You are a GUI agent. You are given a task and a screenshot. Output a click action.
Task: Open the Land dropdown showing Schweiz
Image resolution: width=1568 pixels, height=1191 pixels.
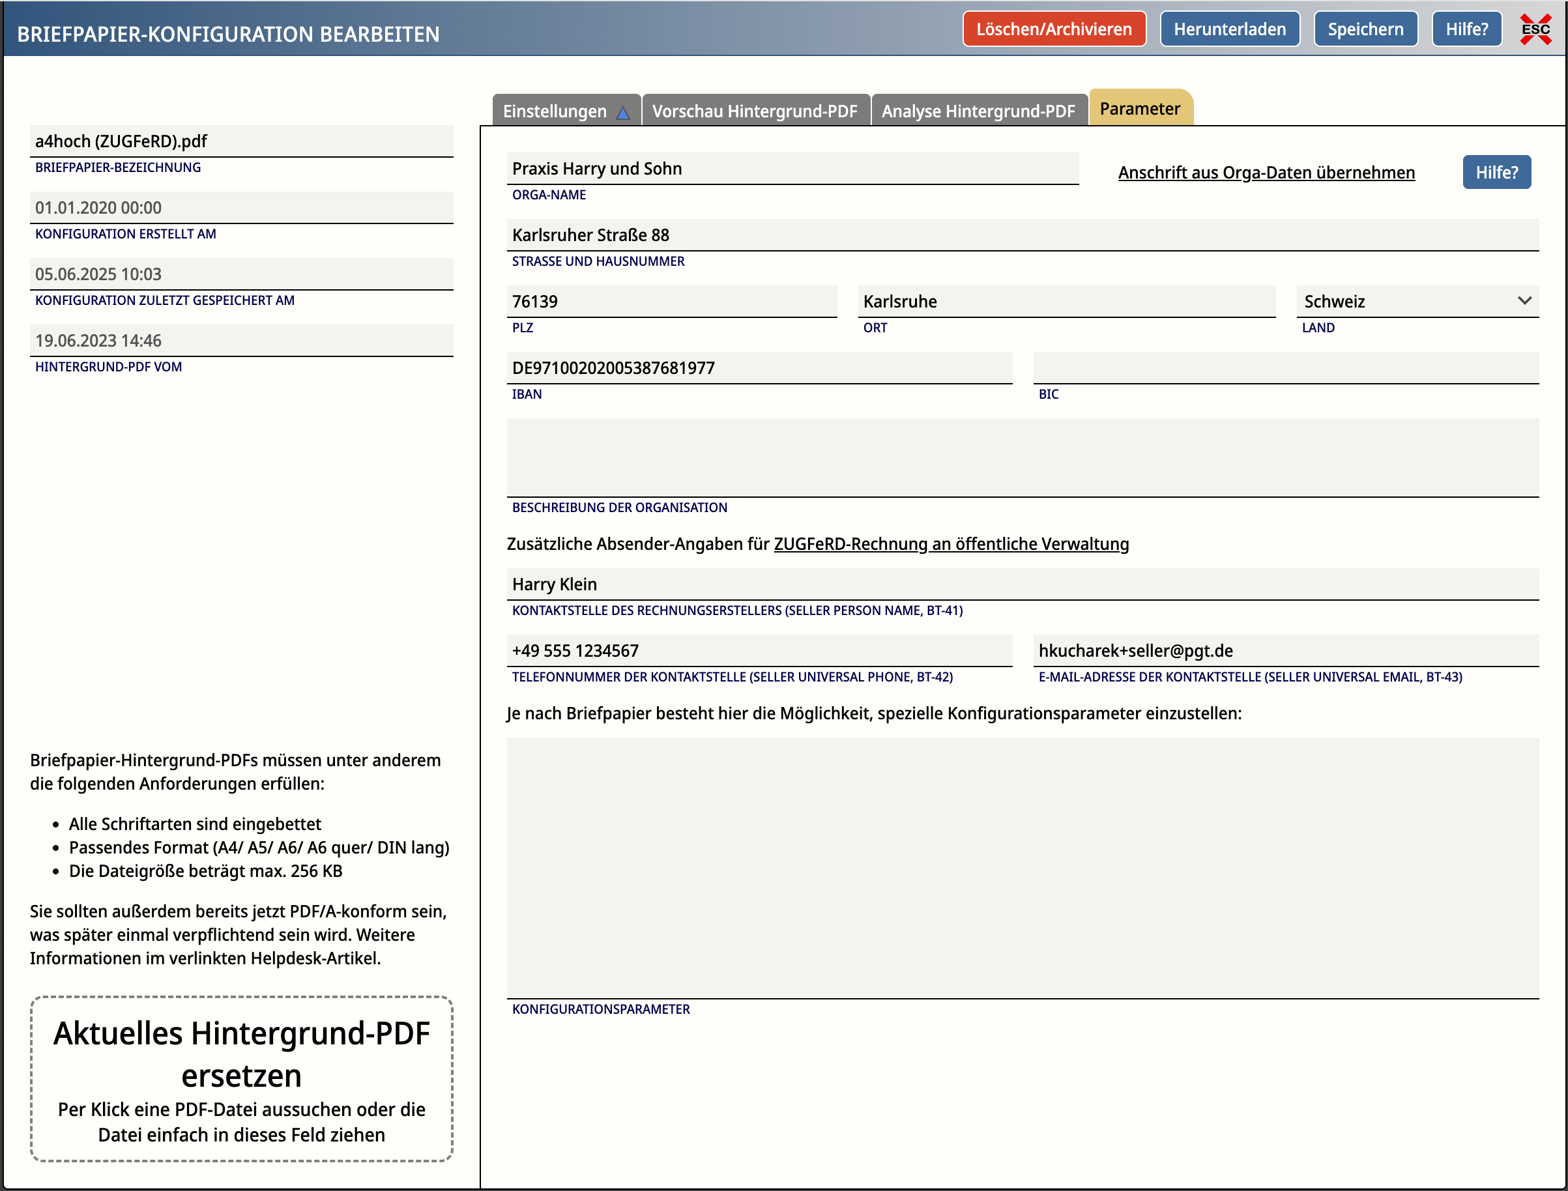(1417, 301)
